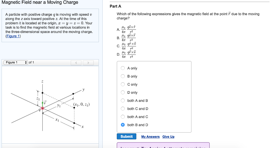
Task: Select 'C only' radio button
Action: tap(123, 84)
